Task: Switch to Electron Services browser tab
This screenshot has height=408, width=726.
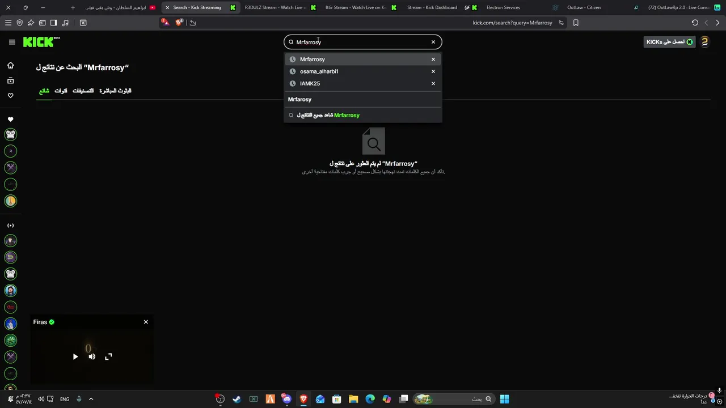Action: pos(503,7)
